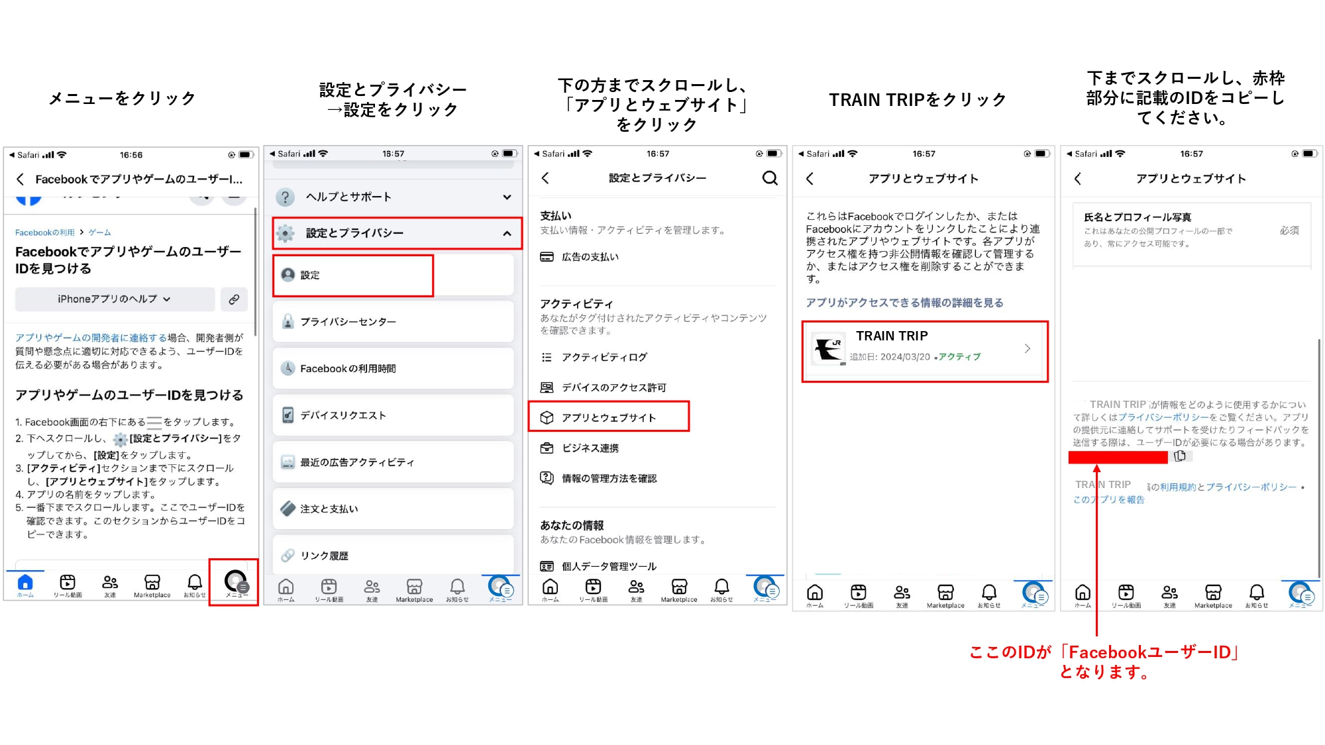Open ビジネス連携 entry
This screenshot has height=745, width=1325.
click(580, 448)
